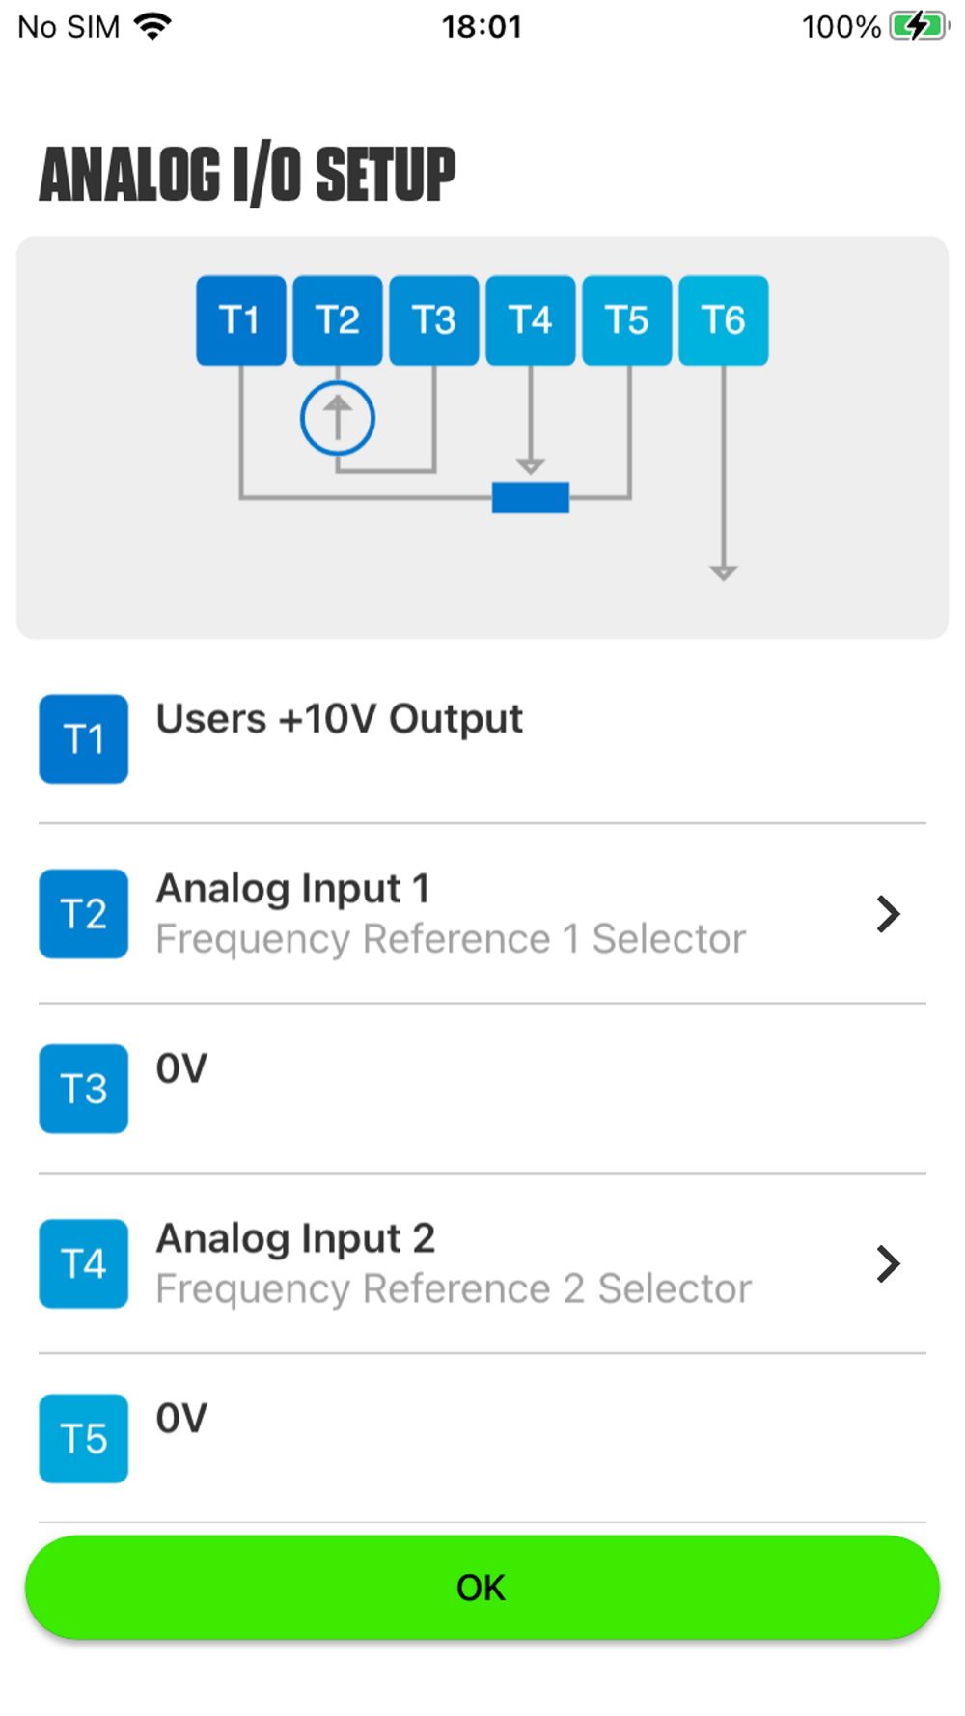The width and height of the screenshot is (965, 1716).
Task: Tap the T2 badge beside Analog Input 1
Action: click(84, 914)
